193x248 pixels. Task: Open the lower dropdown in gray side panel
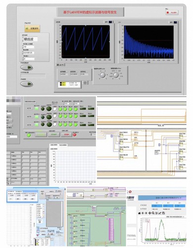pos(9,125)
